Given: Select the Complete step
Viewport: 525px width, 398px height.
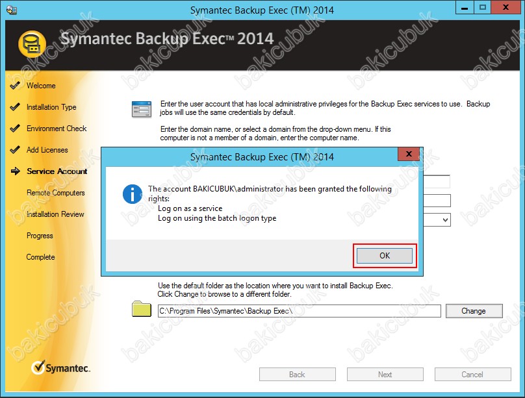Looking at the screenshot, I should (40, 257).
